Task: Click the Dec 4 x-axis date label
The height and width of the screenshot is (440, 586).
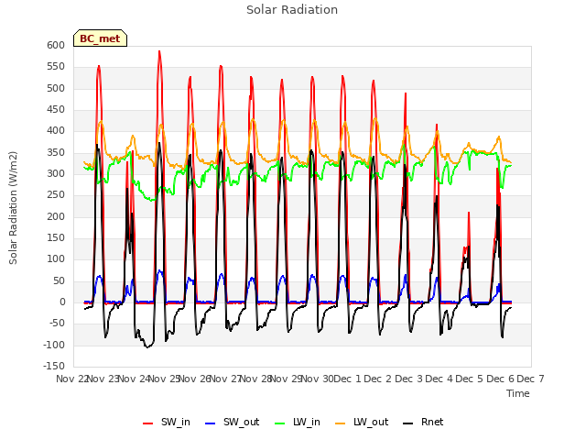Action: tap(439, 379)
